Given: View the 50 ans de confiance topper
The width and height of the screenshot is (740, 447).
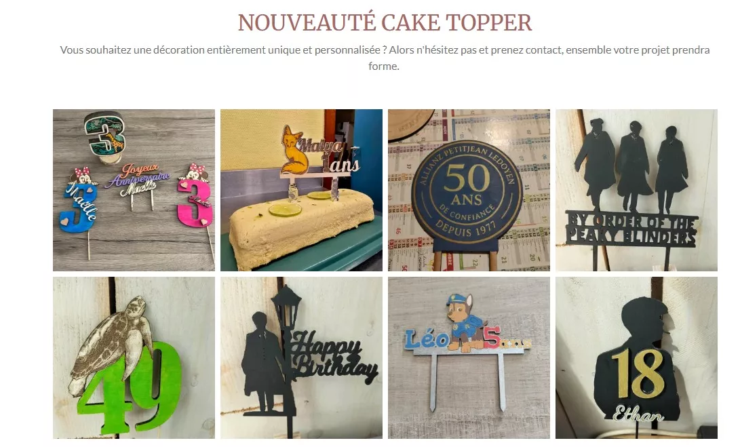Looking at the screenshot, I should coord(469,190).
